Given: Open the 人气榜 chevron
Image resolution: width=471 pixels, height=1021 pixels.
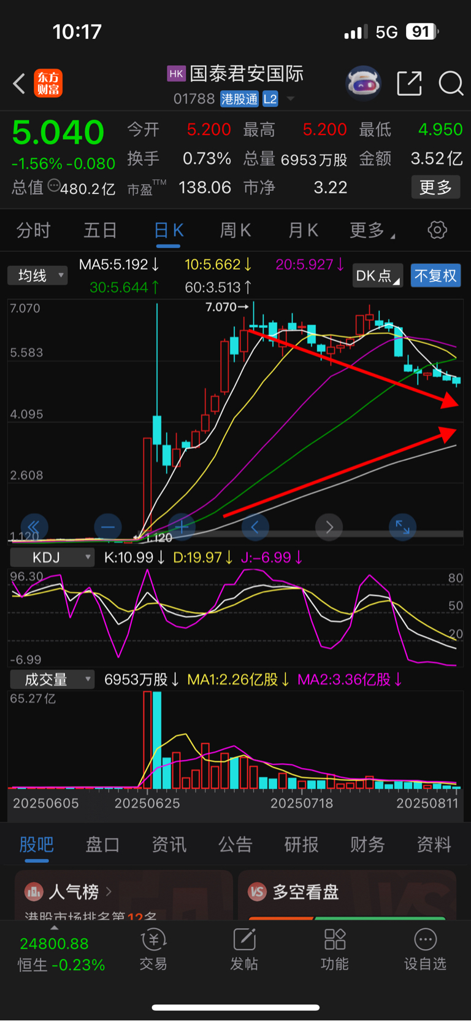Looking at the screenshot, I should click(x=109, y=891).
